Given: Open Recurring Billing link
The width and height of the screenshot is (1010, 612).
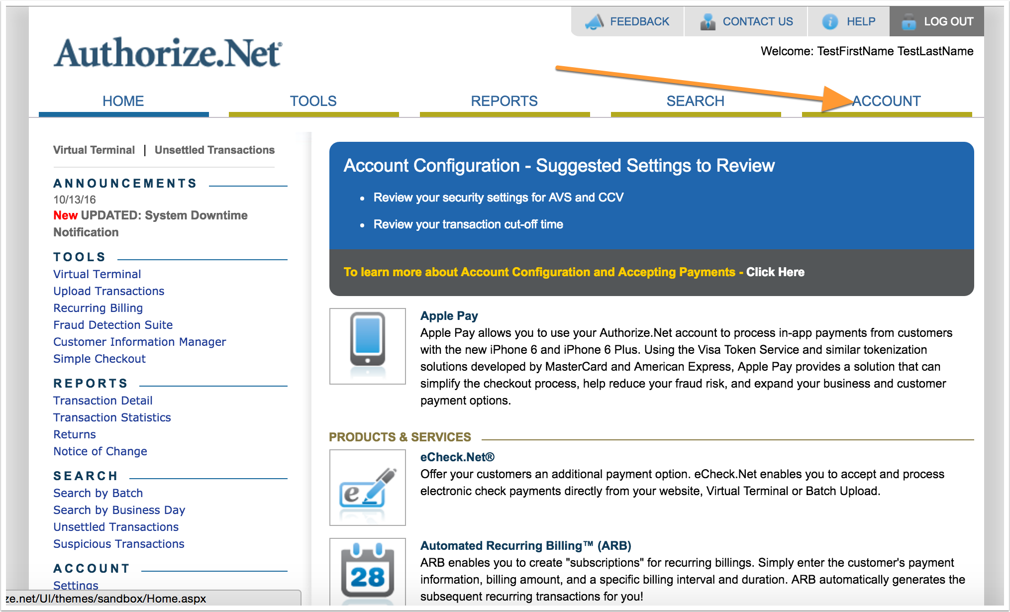Looking at the screenshot, I should point(98,308).
